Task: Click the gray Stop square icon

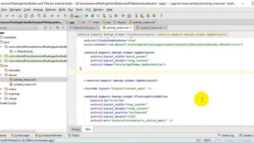Action: 116,16
